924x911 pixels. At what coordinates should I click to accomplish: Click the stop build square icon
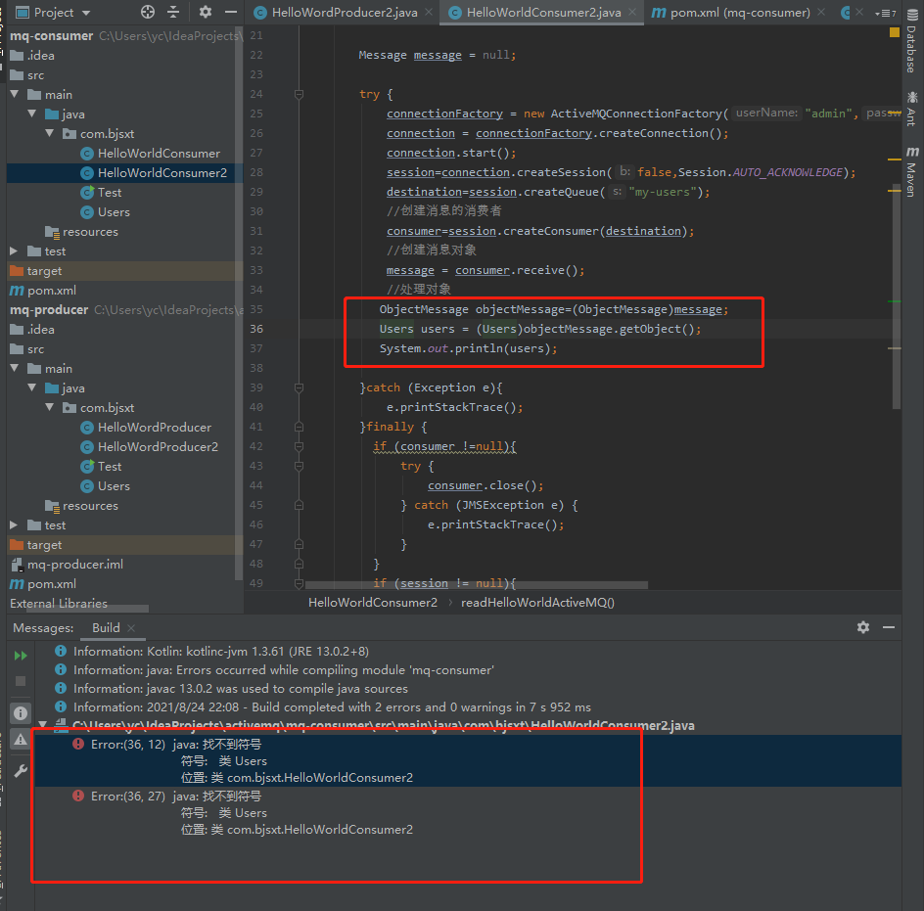[21, 681]
